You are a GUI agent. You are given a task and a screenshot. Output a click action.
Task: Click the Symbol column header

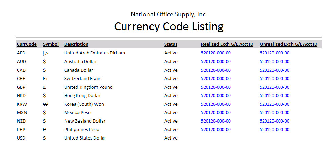pos(51,44)
